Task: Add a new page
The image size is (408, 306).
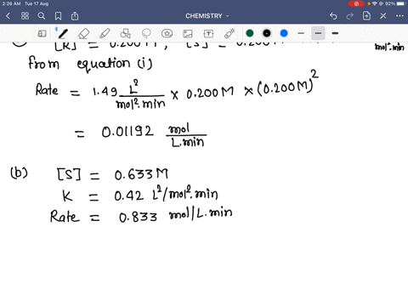Action: (x=366, y=15)
